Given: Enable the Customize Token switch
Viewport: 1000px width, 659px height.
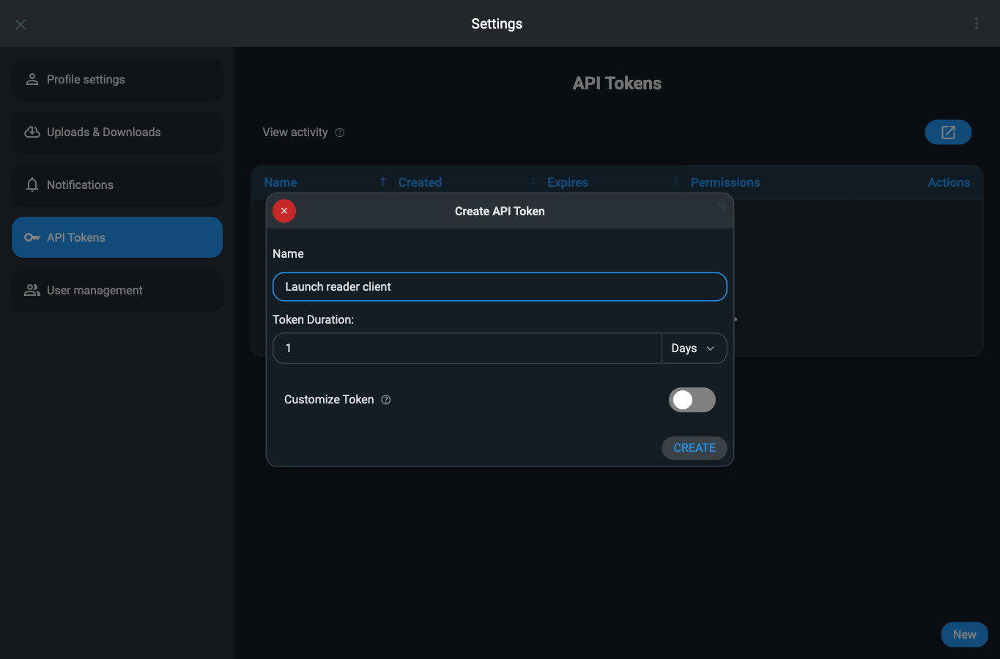Looking at the screenshot, I should tap(692, 400).
